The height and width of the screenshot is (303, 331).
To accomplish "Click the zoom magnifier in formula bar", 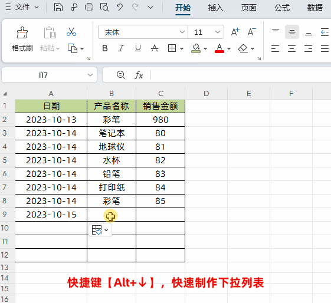I will (121, 75).
